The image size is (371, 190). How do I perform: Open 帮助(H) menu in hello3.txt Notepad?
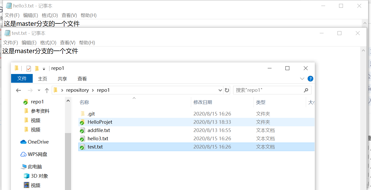[89, 15]
